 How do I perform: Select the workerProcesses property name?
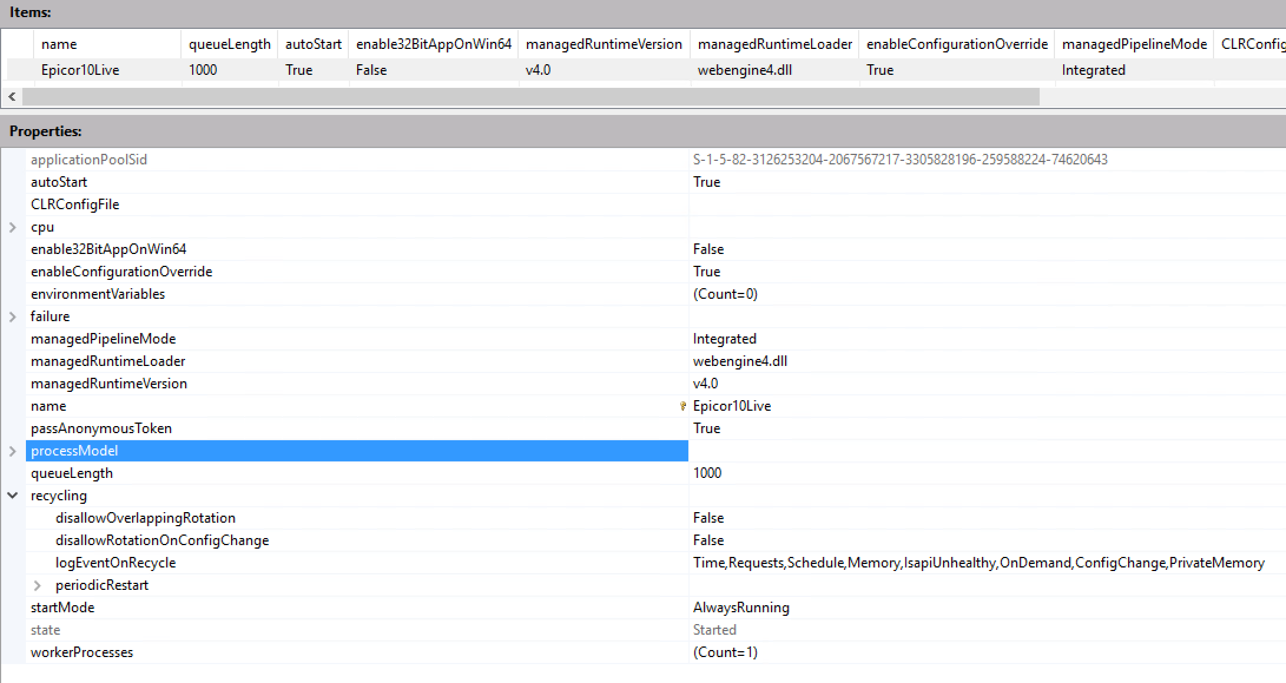pyautogui.click(x=82, y=652)
